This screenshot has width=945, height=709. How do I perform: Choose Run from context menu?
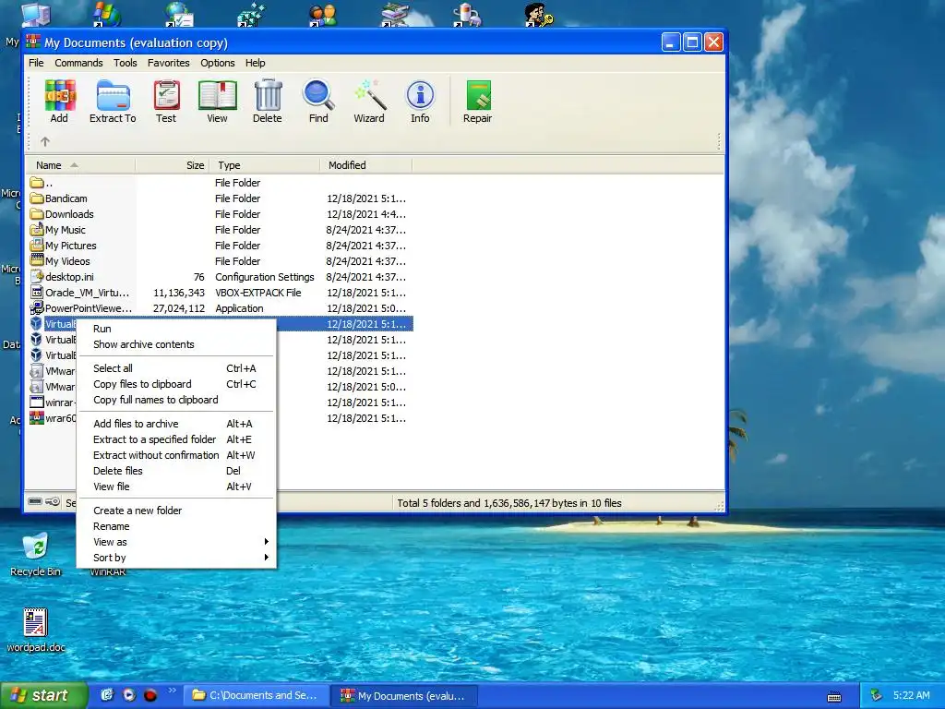coord(176,329)
